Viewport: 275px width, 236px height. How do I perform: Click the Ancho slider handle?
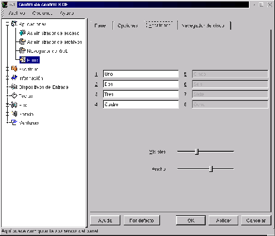click(211, 169)
